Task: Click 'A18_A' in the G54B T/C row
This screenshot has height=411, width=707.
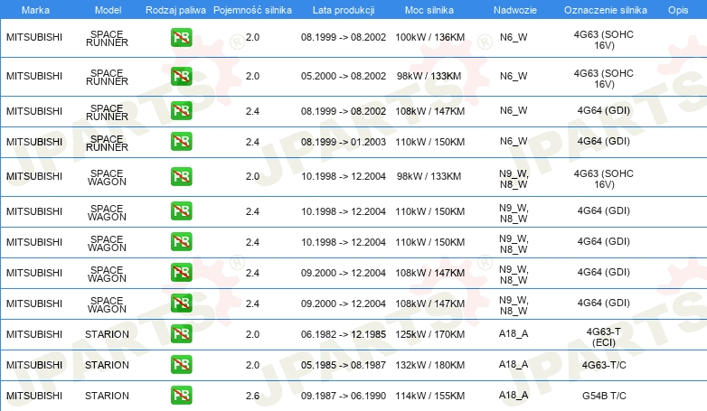Action: click(x=514, y=396)
